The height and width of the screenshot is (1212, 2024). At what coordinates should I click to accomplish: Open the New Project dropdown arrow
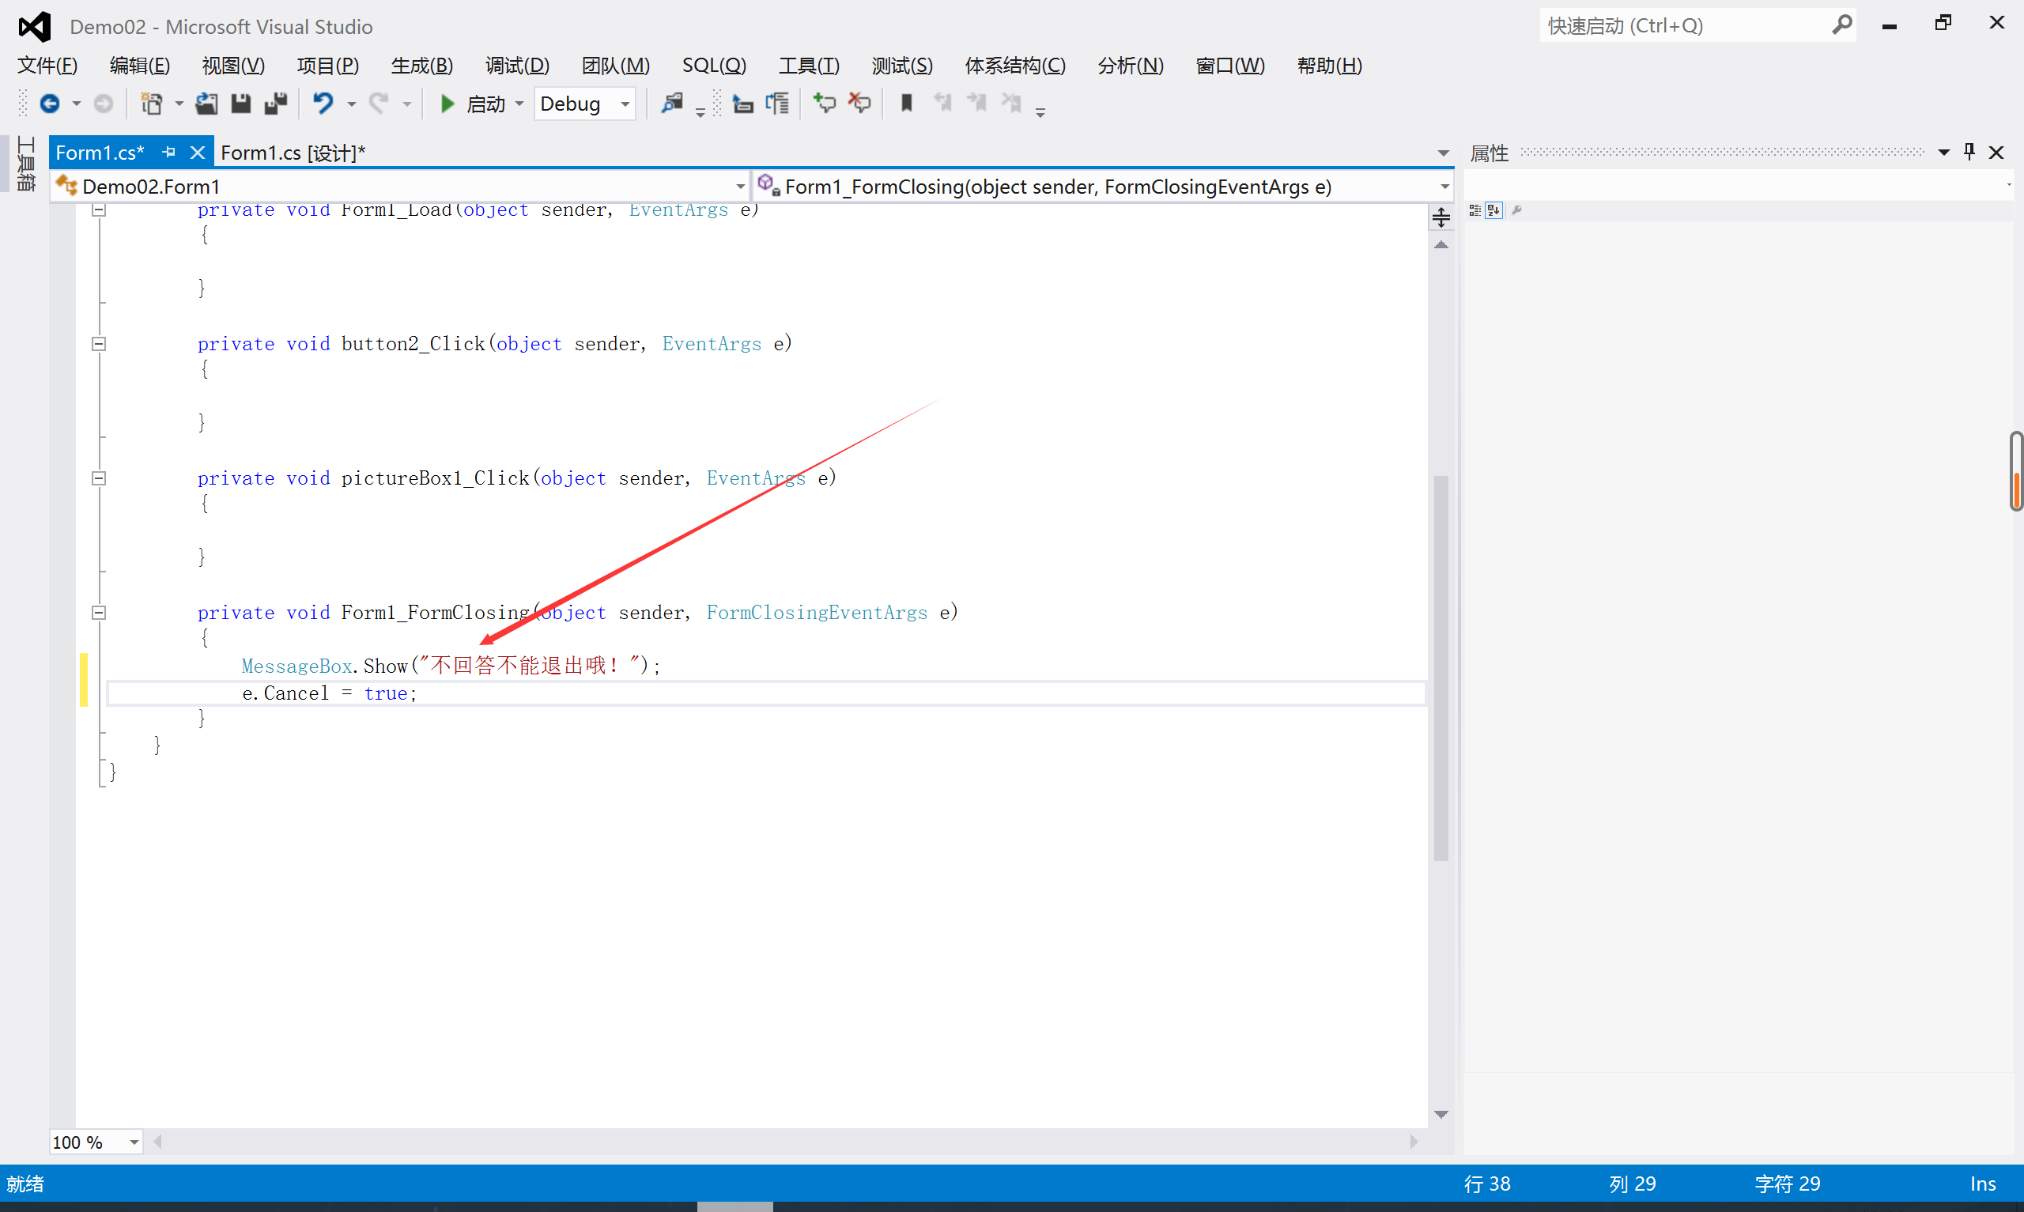(179, 104)
